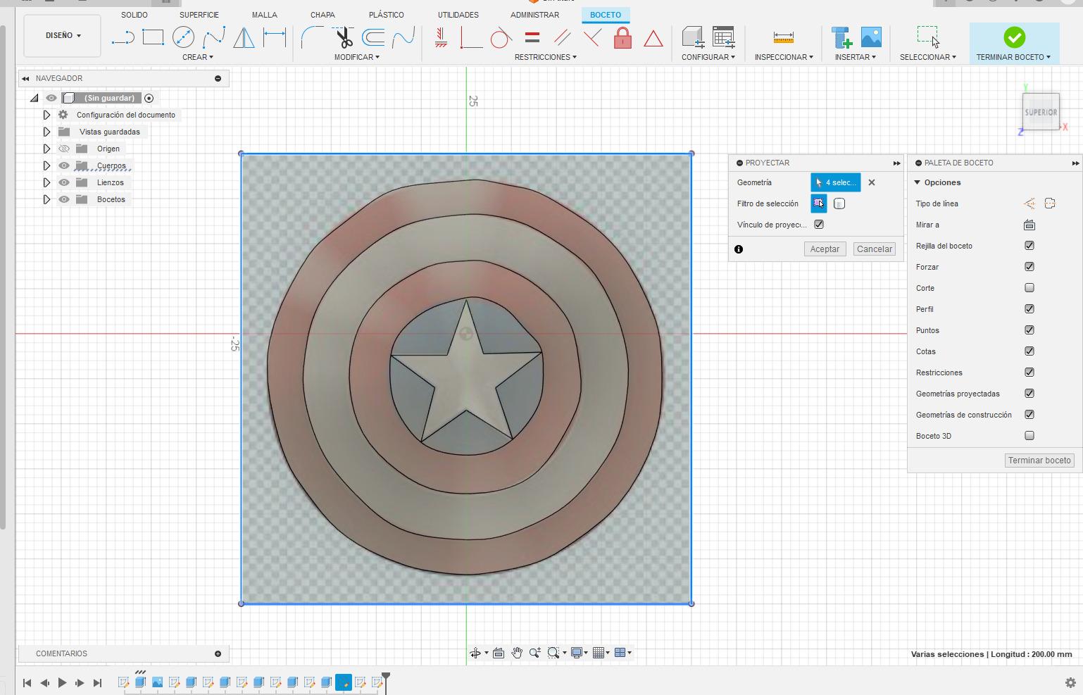1083x695 pixels.
Task: Open the DISEÑO workspace dropdown
Action: coord(63,35)
